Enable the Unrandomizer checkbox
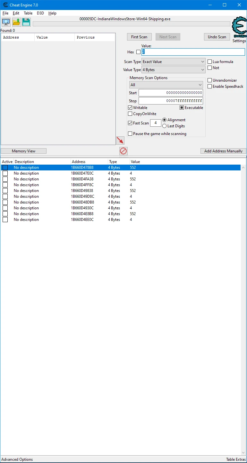 [x=210, y=80]
